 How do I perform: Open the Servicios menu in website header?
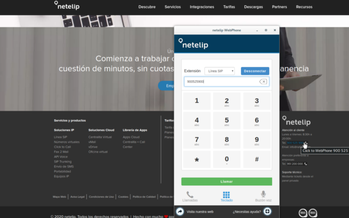pyautogui.click(x=173, y=7)
